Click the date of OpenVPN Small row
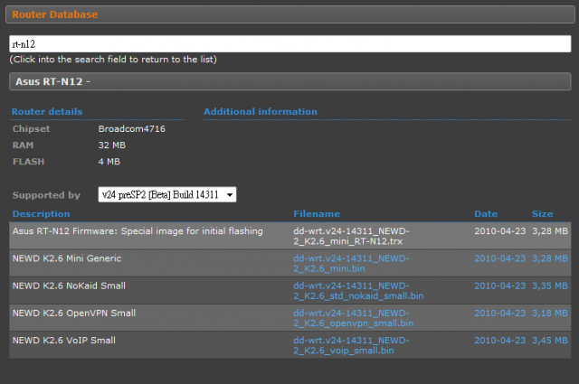The image size is (579, 384). (x=499, y=313)
